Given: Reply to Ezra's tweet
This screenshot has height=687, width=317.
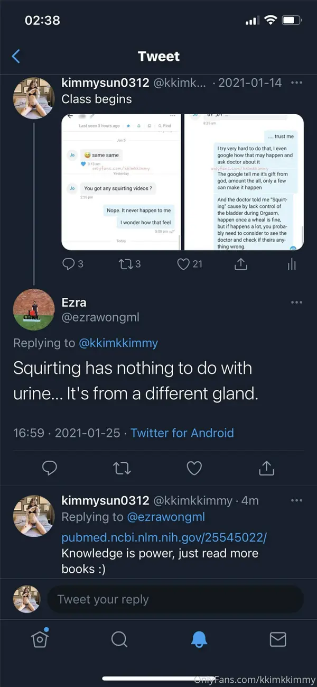Looking at the screenshot, I should pos(50,468).
